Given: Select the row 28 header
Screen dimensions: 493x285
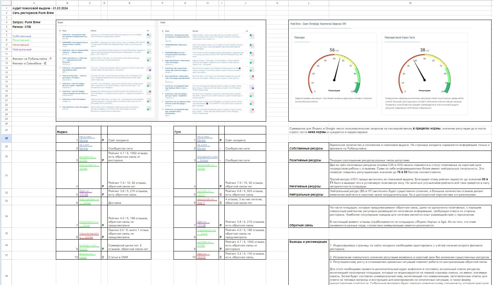Looking at the screenshot, I should 6,138.
